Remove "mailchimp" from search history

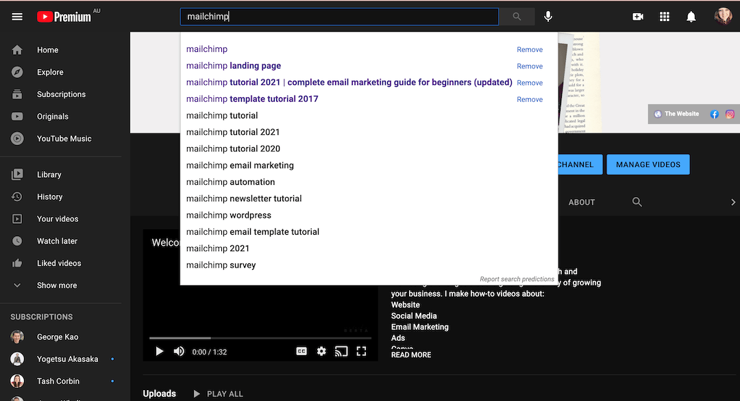coord(530,49)
